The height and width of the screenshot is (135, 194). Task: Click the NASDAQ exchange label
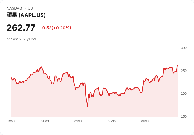point(14,8)
